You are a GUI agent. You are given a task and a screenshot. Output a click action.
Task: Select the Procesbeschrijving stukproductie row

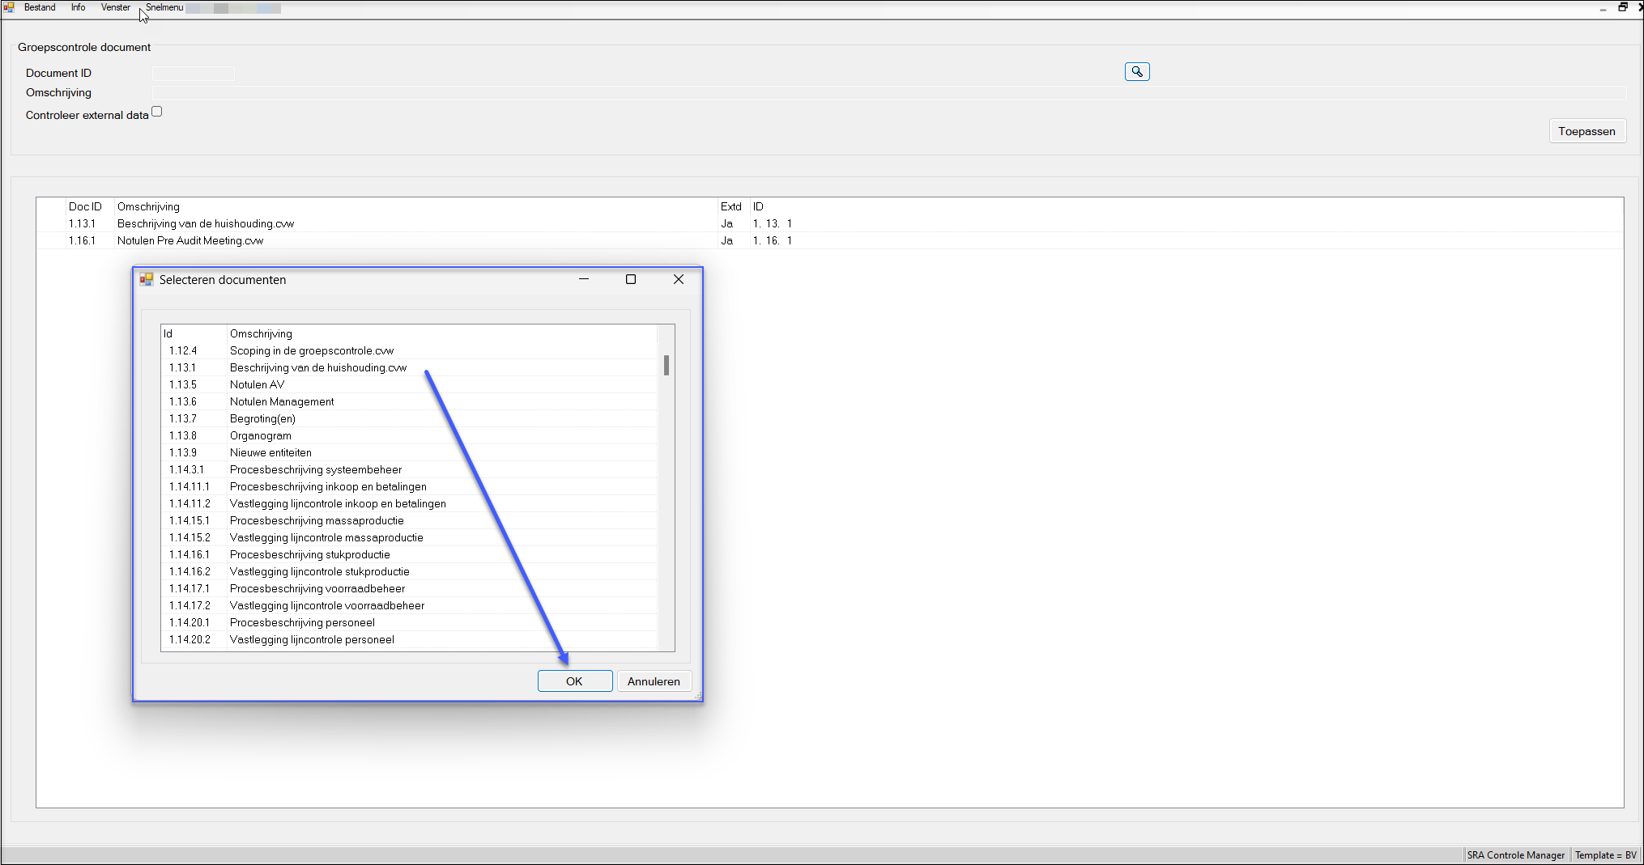point(409,555)
